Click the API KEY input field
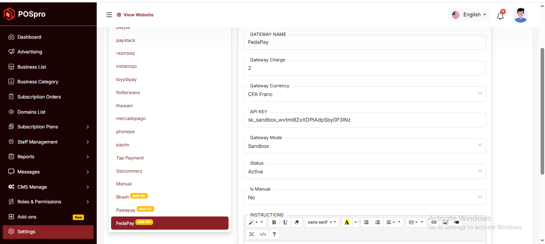 coord(364,120)
